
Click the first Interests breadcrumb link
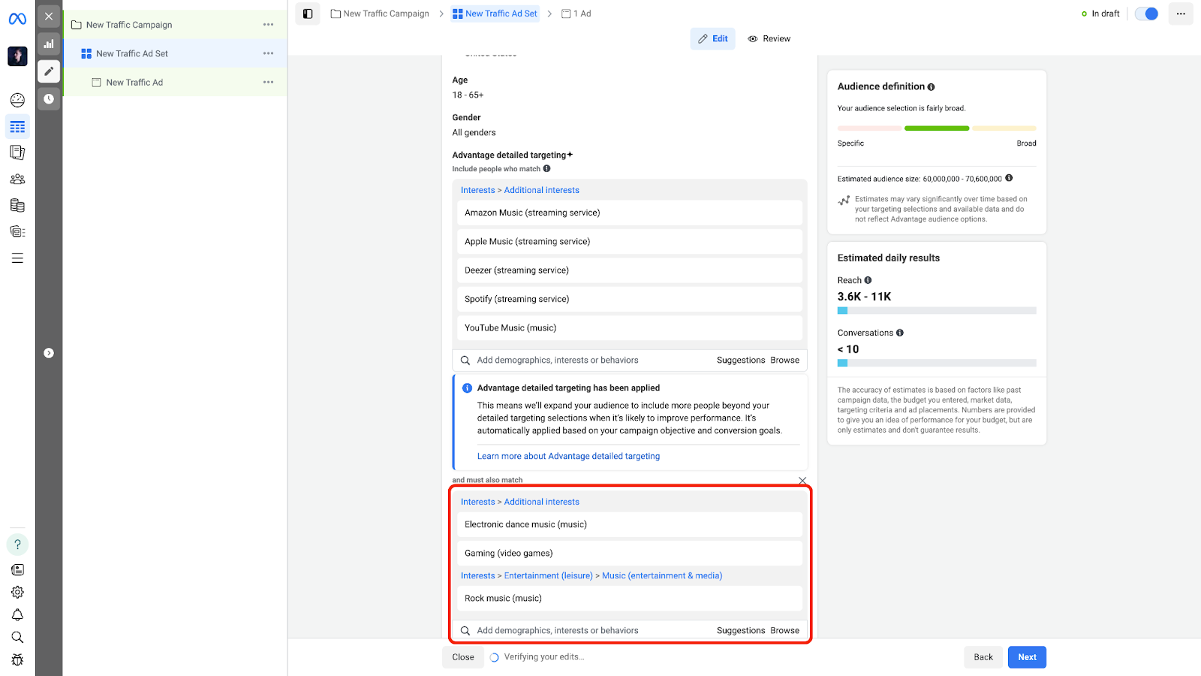[x=478, y=190]
